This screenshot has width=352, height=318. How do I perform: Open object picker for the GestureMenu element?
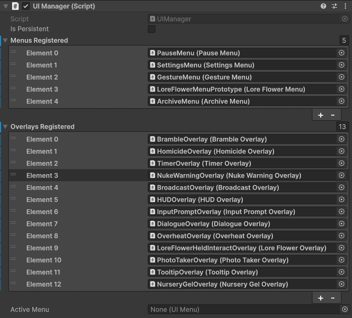click(342, 77)
